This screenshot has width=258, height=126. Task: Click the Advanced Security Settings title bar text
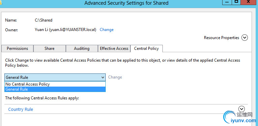click(126, 3)
